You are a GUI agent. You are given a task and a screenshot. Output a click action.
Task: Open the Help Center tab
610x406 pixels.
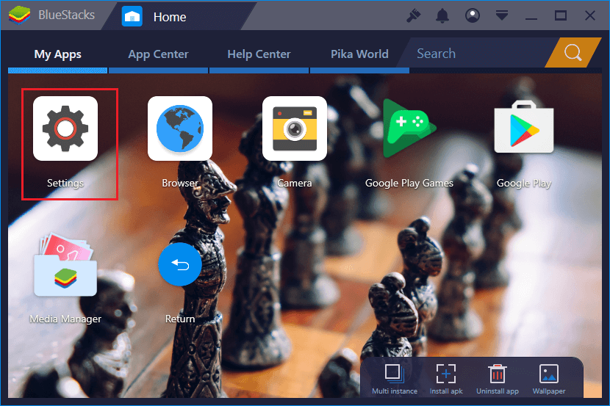[x=259, y=54]
